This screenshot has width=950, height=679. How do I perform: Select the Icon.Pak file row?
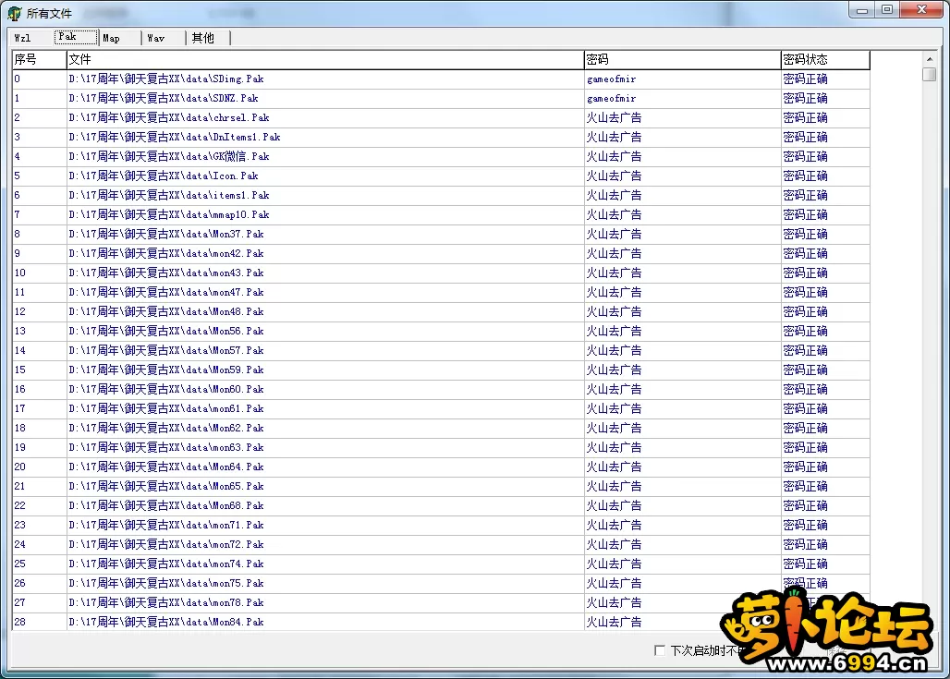(x=441, y=176)
